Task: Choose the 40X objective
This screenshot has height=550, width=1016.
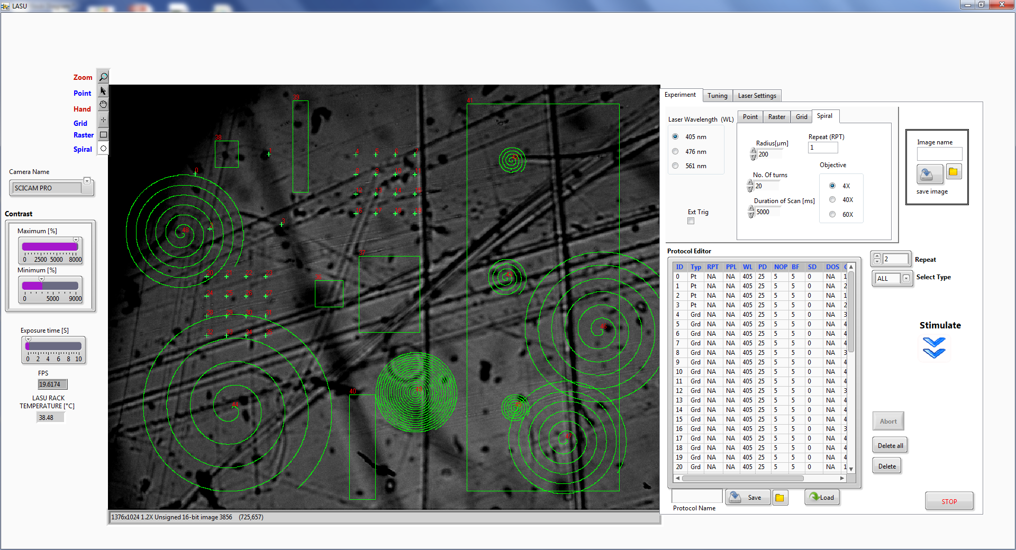Action: click(832, 200)
